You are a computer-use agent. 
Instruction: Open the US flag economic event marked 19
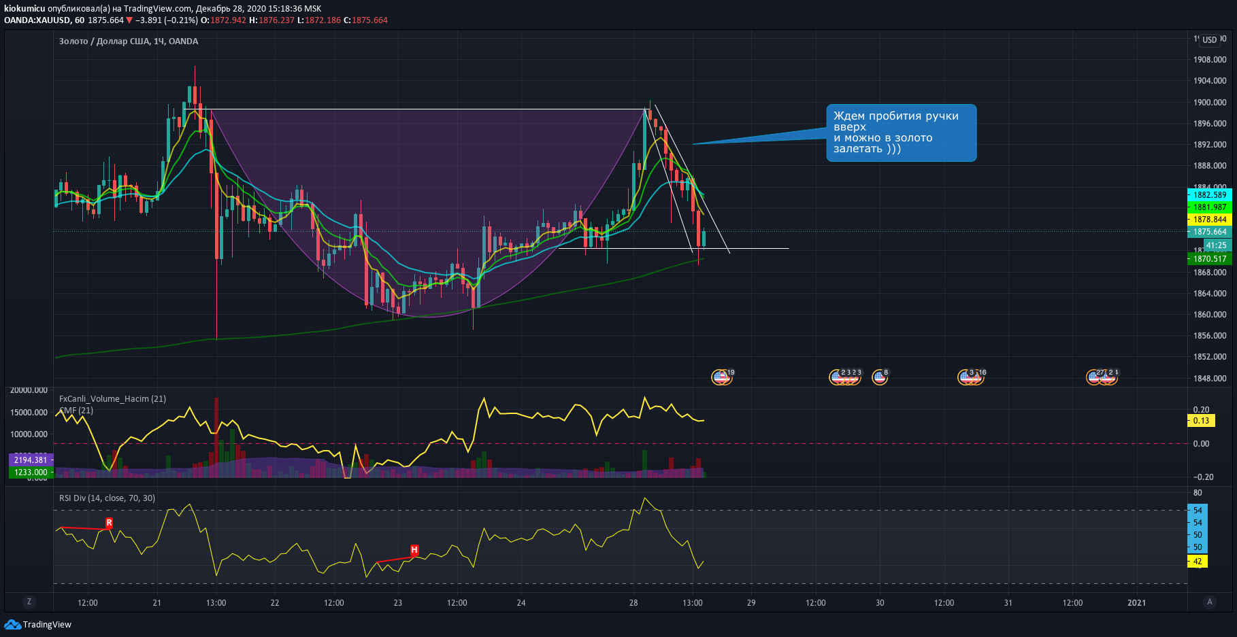click(721, 376)
